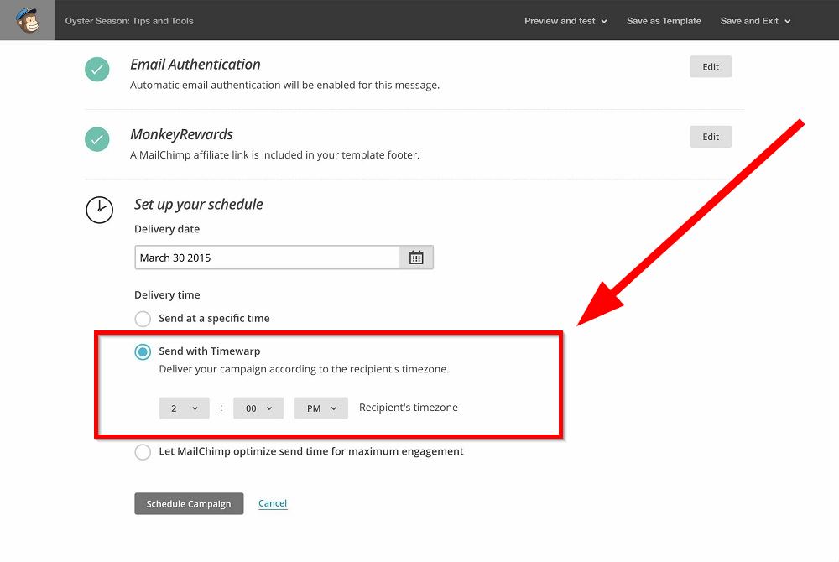Edit the Email Authentication setting

click(711, 67)
